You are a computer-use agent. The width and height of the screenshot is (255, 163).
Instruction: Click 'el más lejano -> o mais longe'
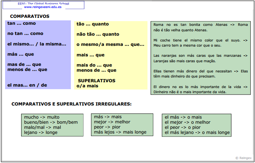click(197, 132)
